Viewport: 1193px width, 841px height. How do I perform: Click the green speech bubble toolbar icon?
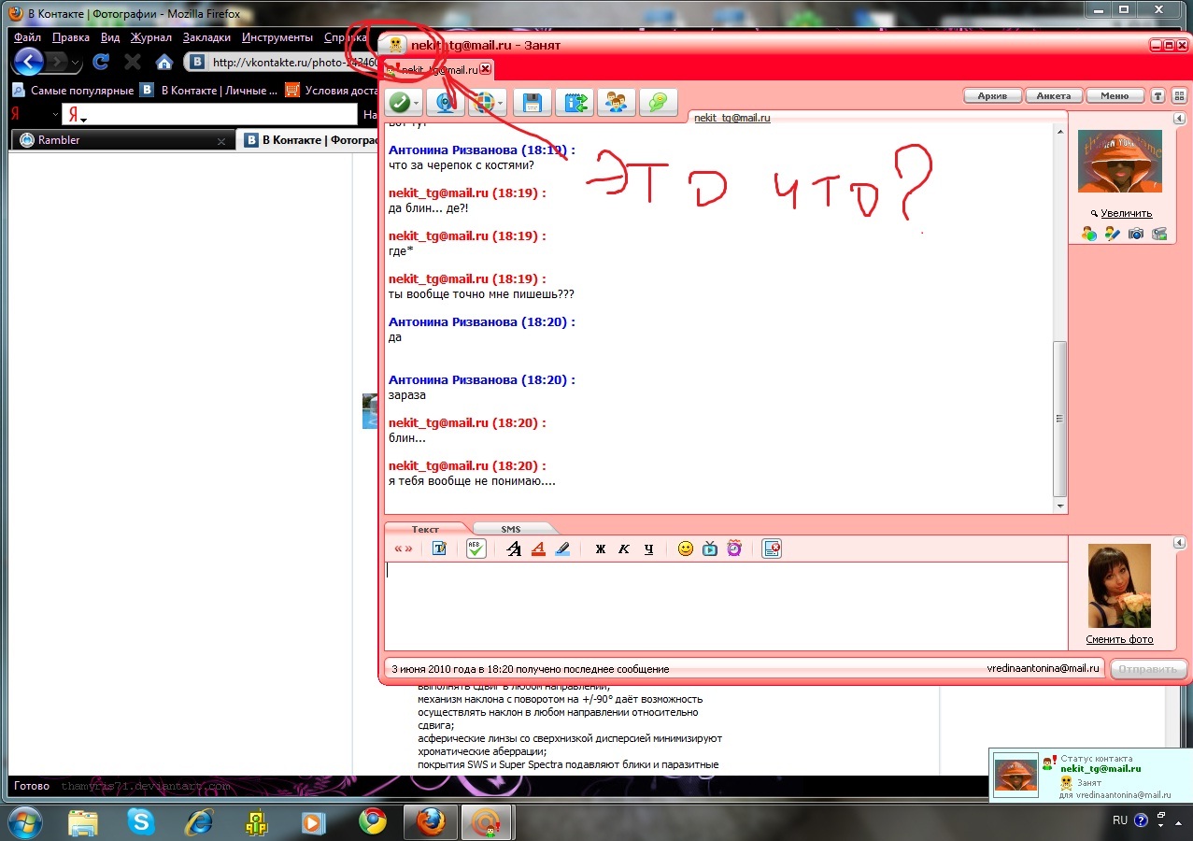click(658, 102)
